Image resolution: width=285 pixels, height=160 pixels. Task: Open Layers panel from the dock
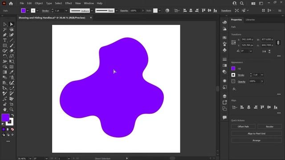[x=224, y=96]
